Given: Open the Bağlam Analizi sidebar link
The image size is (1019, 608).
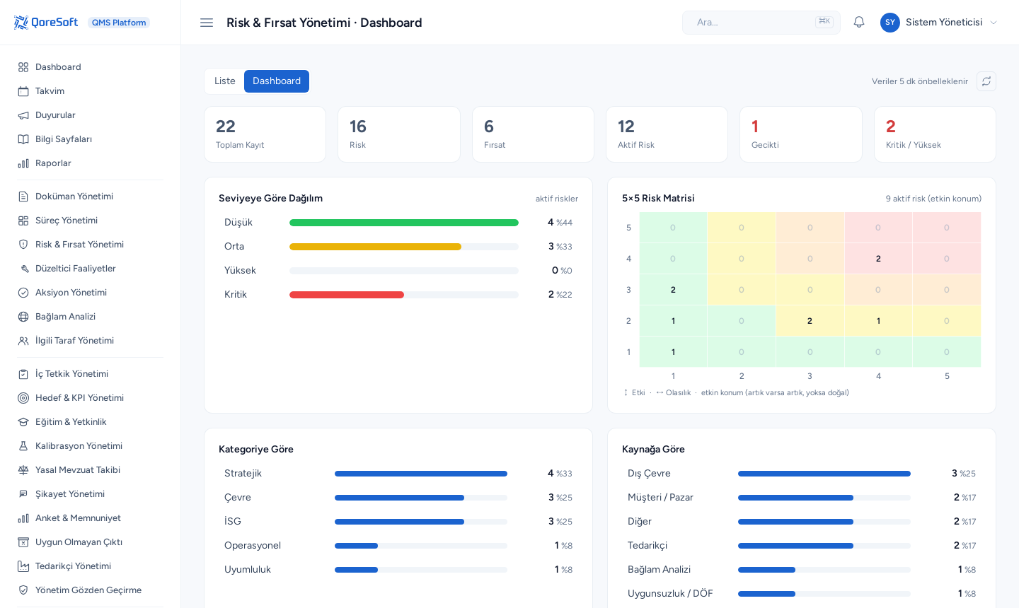Looking at the screenshot, I should click(x=91, y=317).
